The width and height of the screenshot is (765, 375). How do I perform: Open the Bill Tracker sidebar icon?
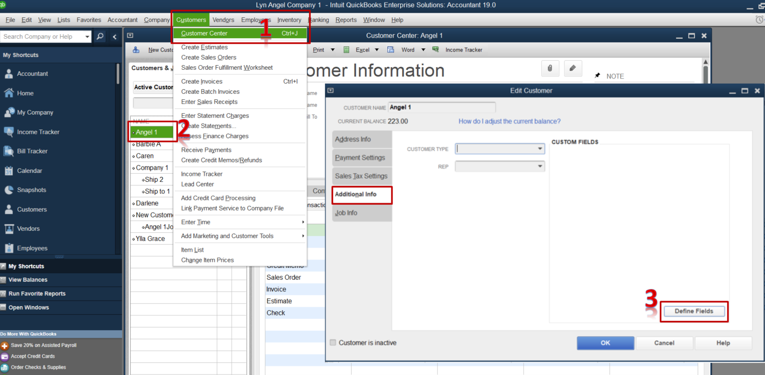tap(9, 151)
